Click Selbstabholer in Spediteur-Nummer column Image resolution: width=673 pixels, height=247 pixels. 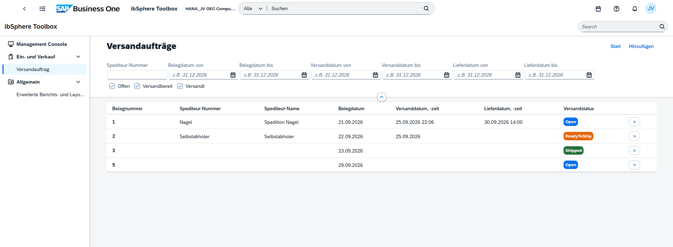tap(194, 136)
